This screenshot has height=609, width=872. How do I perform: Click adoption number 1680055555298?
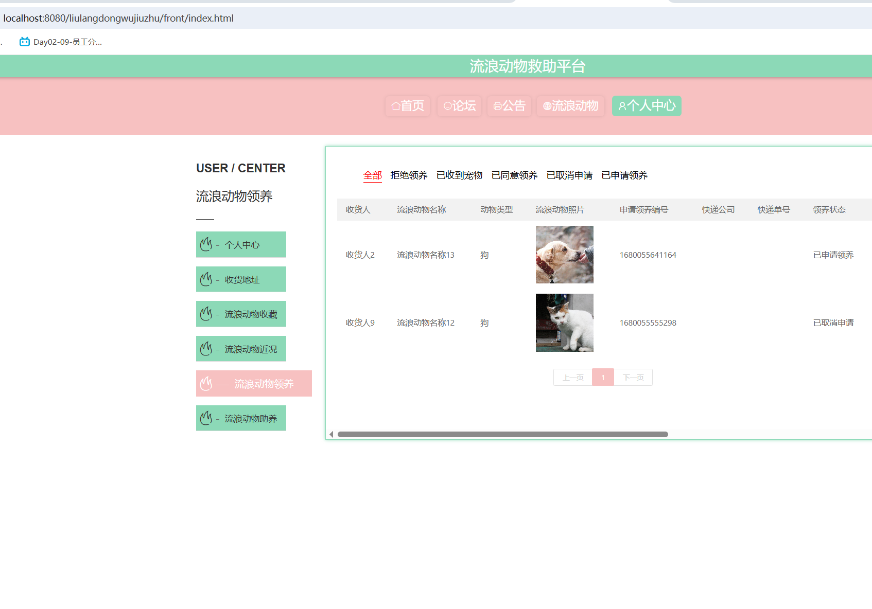648,323
